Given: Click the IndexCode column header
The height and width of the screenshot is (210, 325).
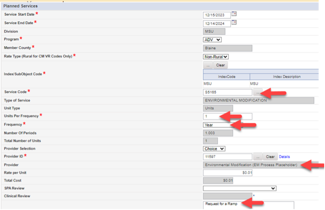Looking at the screenshot, I should pos(226,77).
